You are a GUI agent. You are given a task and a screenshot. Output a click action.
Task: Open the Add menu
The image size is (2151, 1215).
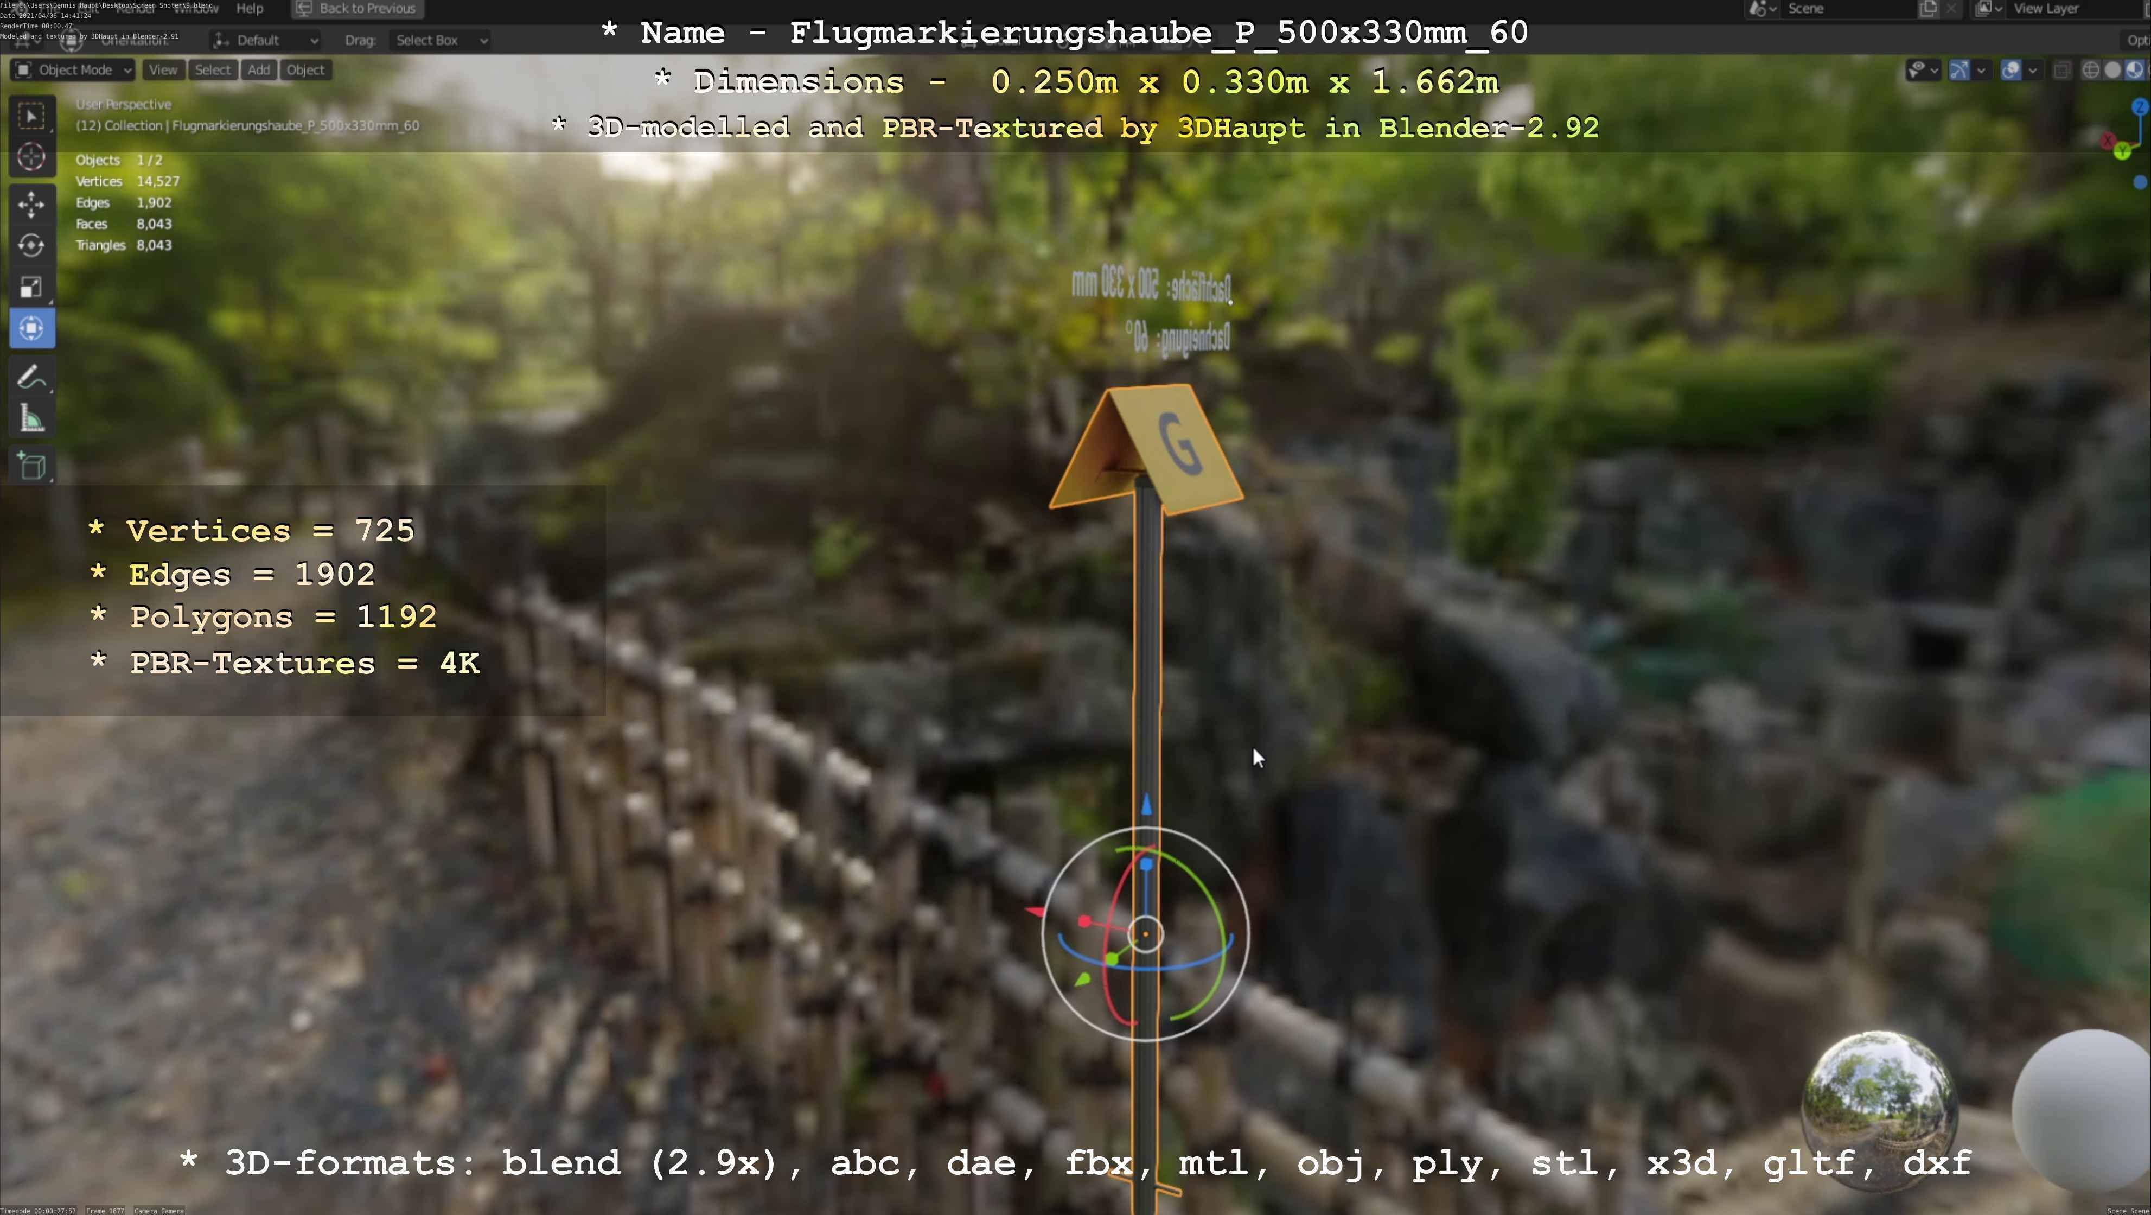[x=259, y=70]
